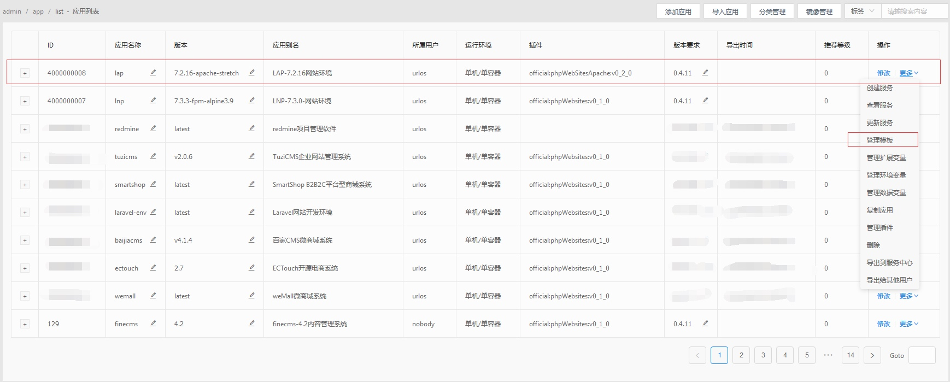Expand the lnp row details
This screenshot has width=950, height=382.
coord(25,101)
